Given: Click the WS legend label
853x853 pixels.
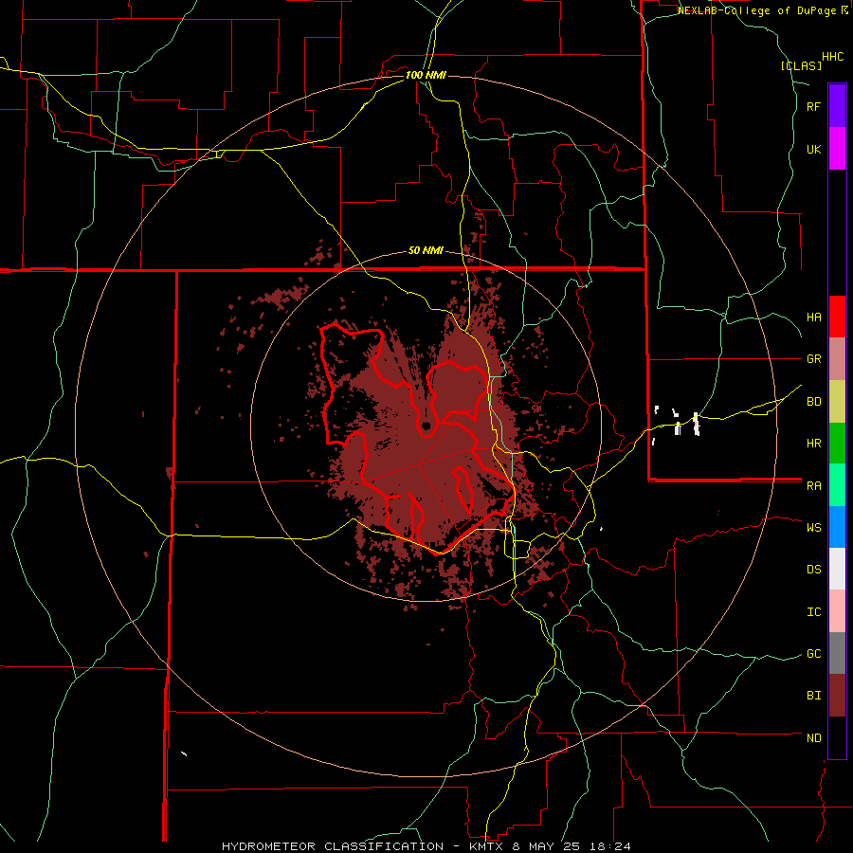Looking at the screenshot, I should (x=813, y=528).
